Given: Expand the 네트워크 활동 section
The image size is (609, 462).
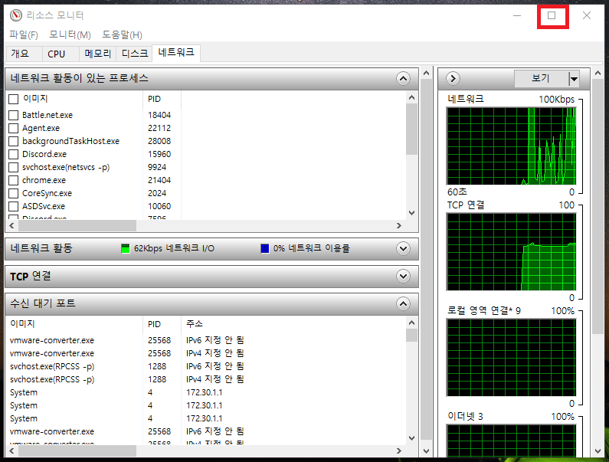Looking at the screenshot, I should [403, 249].
